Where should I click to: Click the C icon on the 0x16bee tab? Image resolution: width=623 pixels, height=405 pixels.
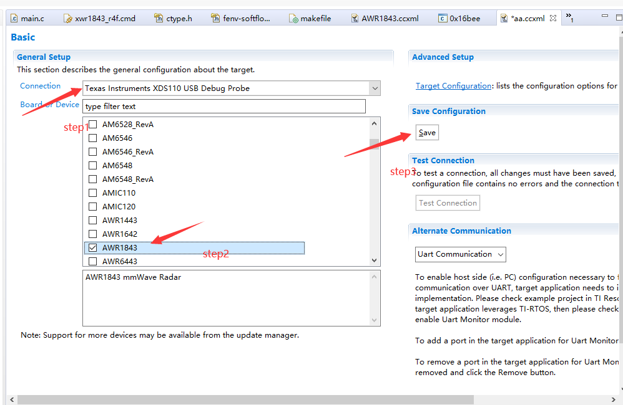pos(442,17)
